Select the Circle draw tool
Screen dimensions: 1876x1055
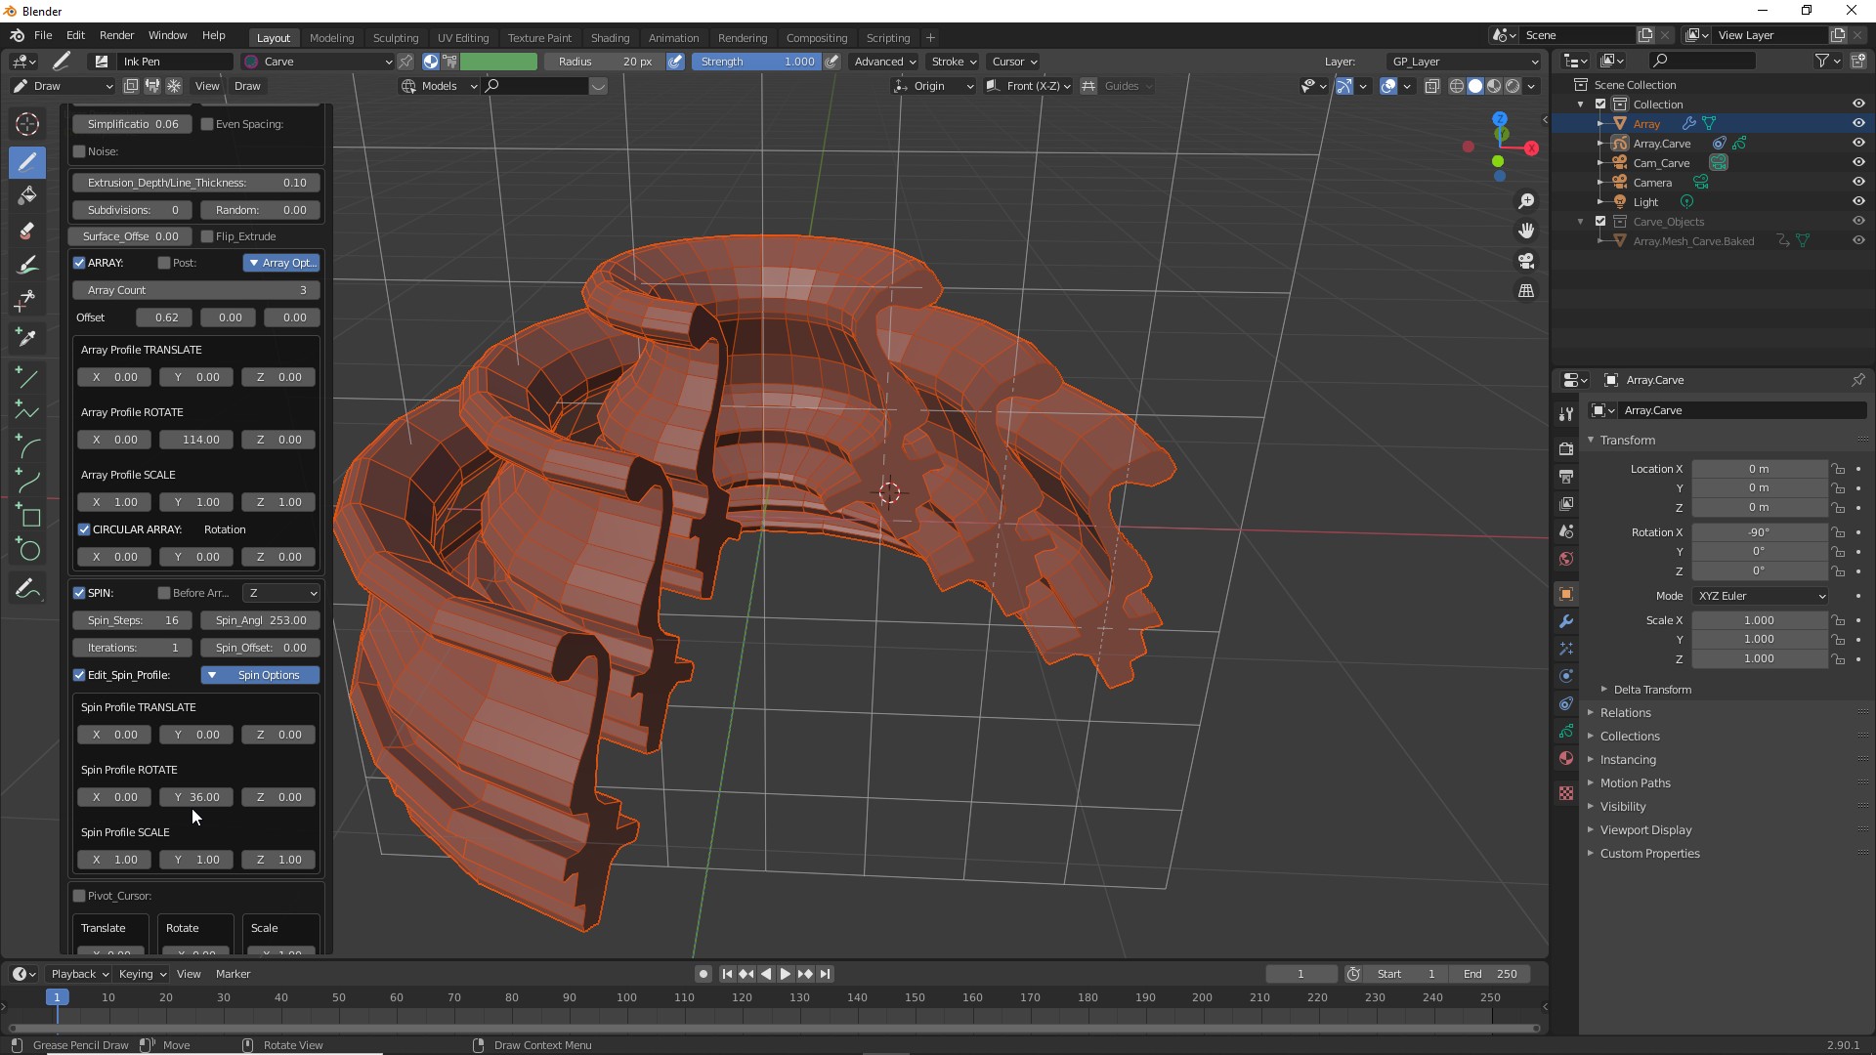pos(29,551)
